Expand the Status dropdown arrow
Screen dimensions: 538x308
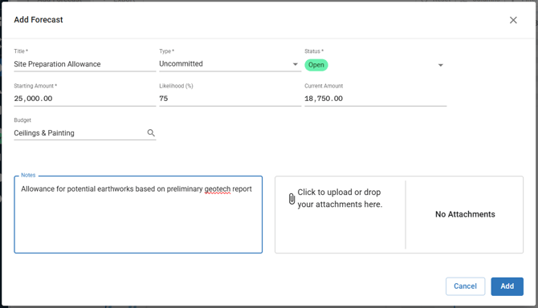pyautogui.click(x=441, y=65)
